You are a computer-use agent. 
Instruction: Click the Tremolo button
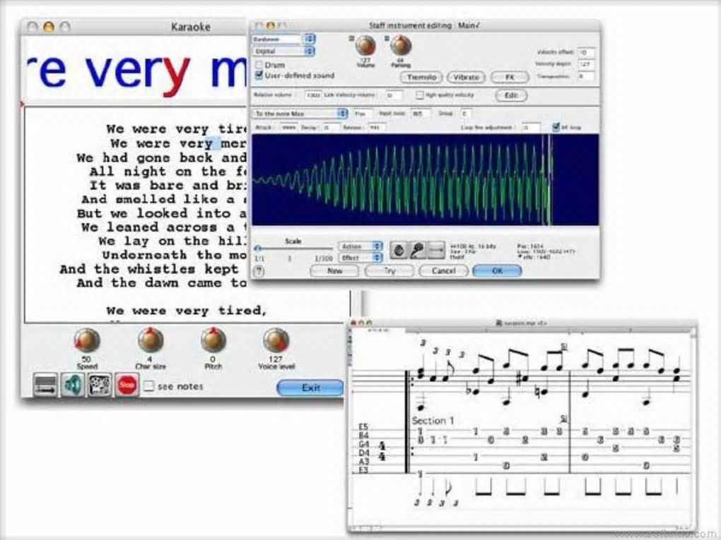pos(422,77)
